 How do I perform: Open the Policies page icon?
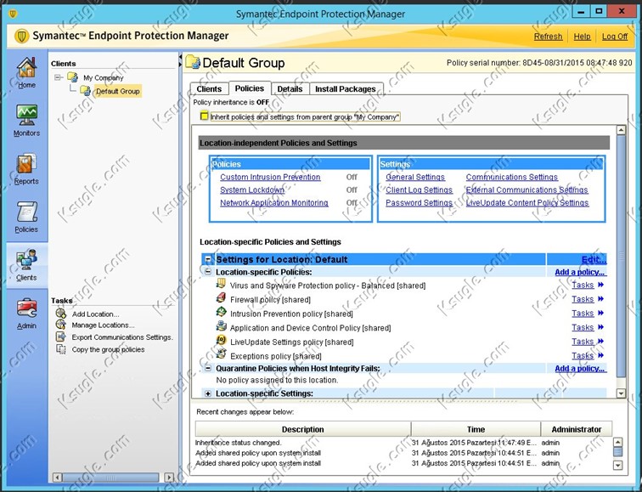coord(26,212)
